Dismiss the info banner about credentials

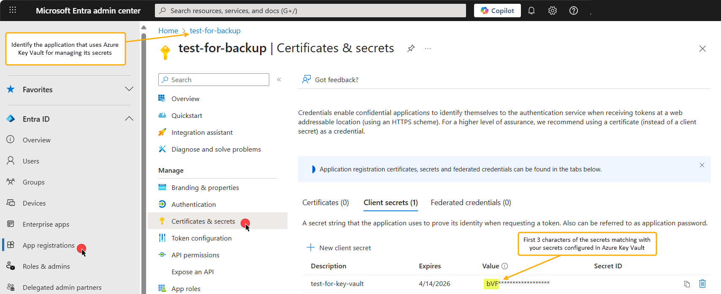pos(702,165)
